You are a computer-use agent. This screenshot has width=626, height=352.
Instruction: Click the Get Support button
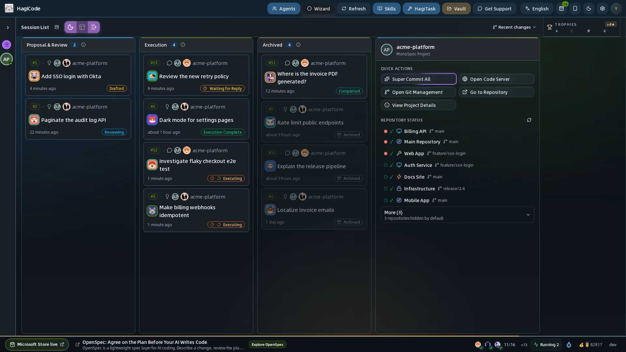tap(494, 8)
